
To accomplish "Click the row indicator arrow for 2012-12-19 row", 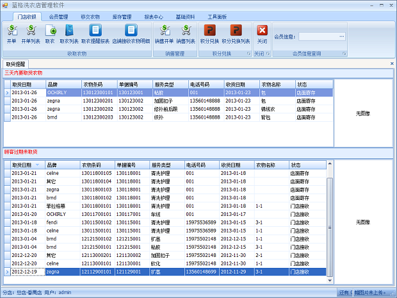I will coord(7,272).
